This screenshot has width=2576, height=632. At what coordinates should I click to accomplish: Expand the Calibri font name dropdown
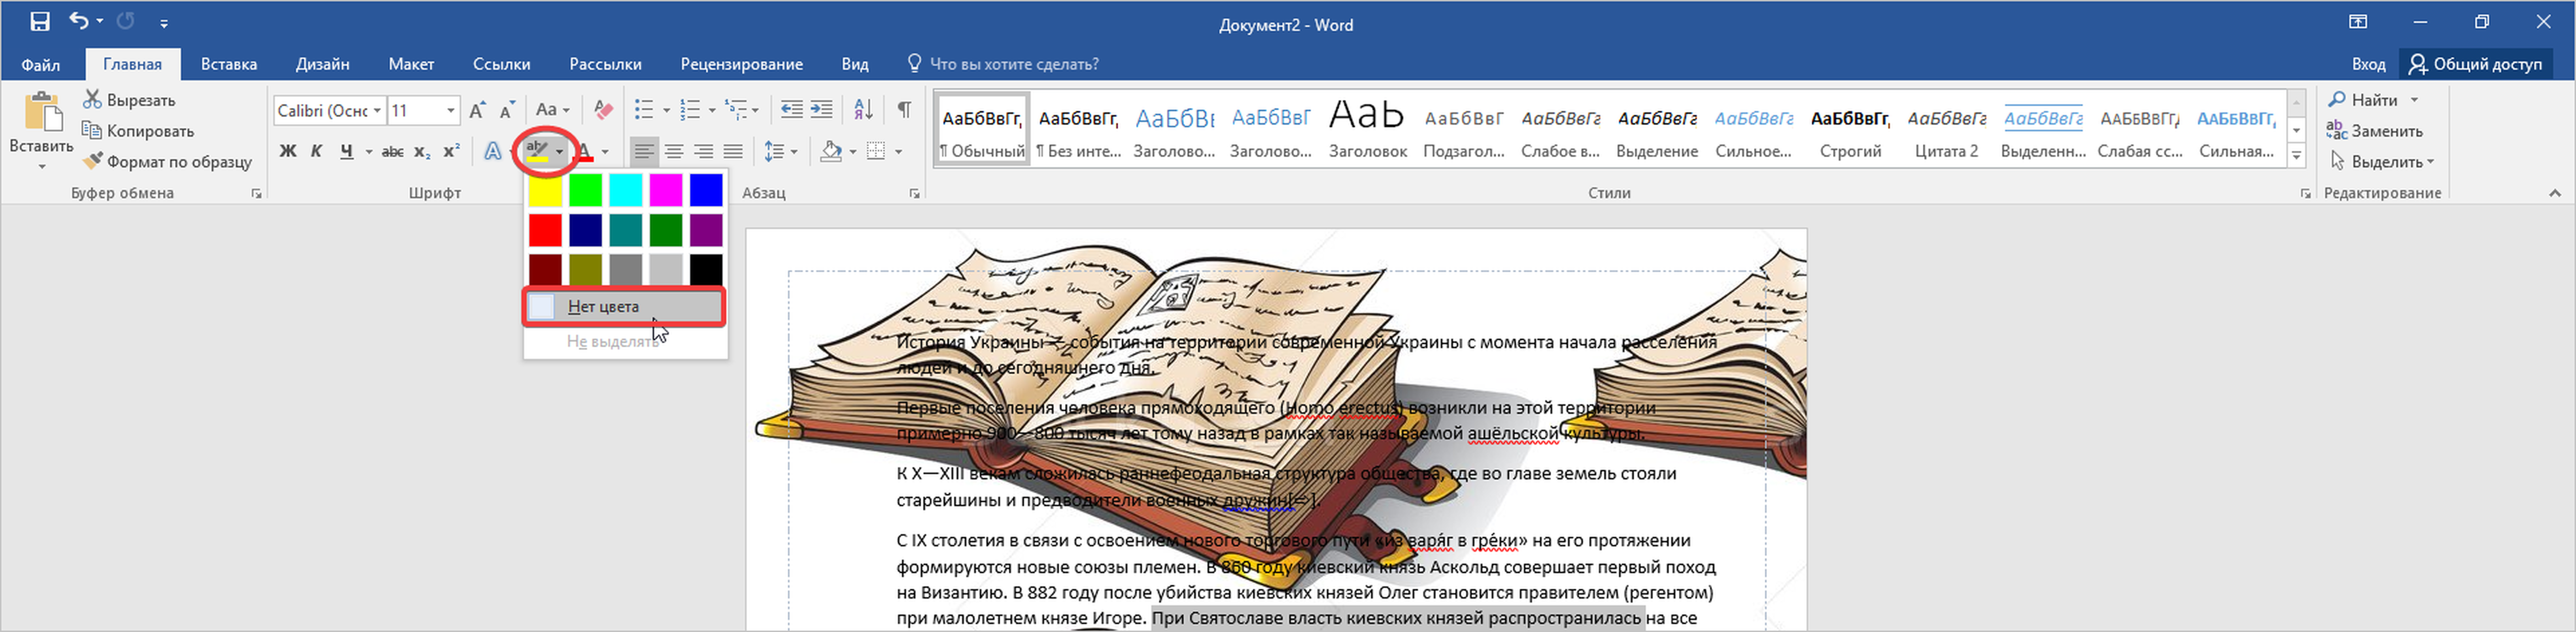coord(377,110)
